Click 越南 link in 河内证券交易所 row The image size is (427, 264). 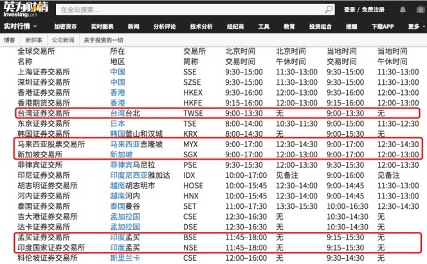(x=118, y=196)
